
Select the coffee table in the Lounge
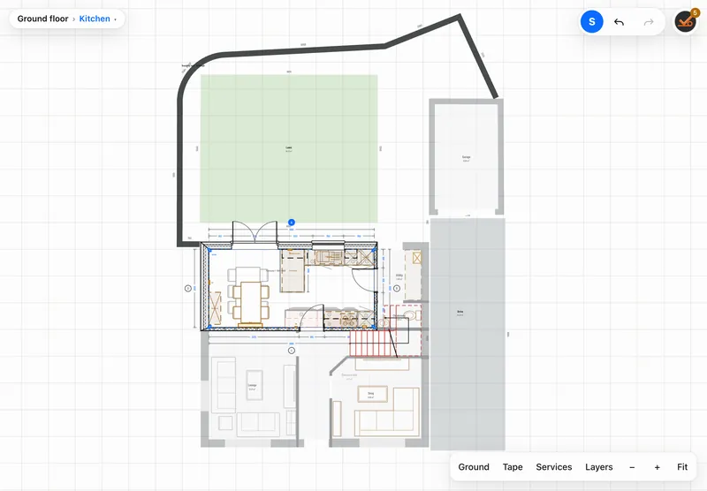tap(255, 385)
